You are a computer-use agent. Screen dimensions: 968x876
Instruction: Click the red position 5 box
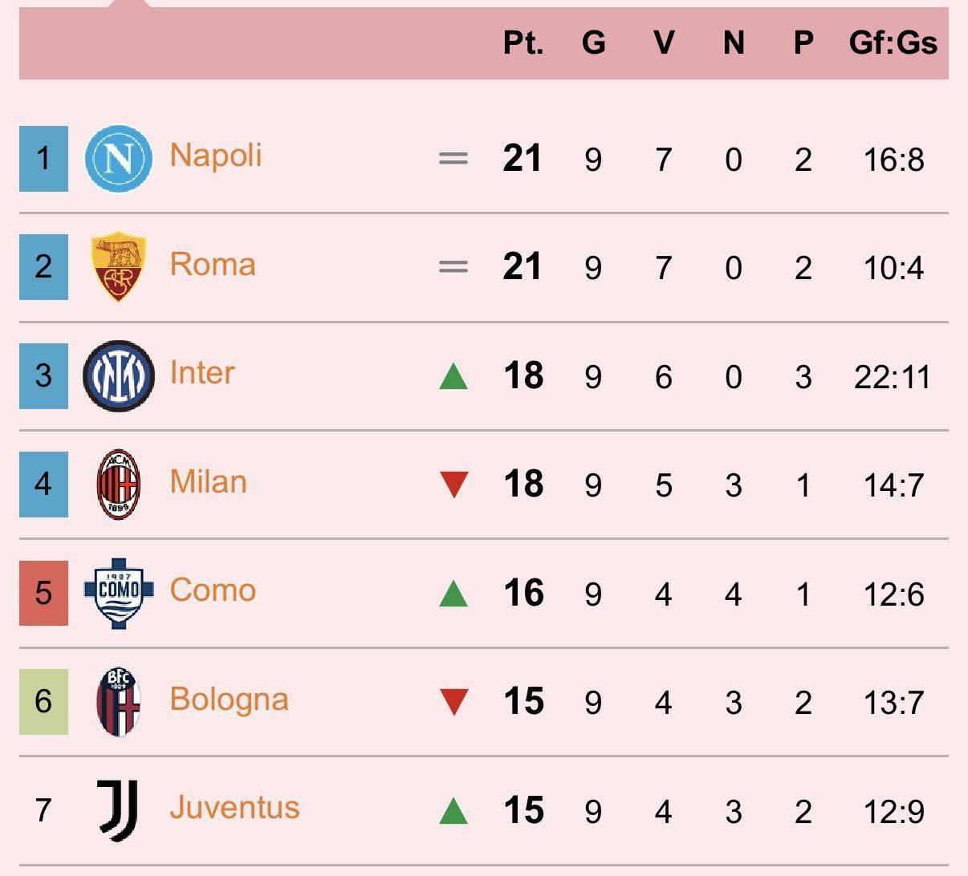(43, 593)
